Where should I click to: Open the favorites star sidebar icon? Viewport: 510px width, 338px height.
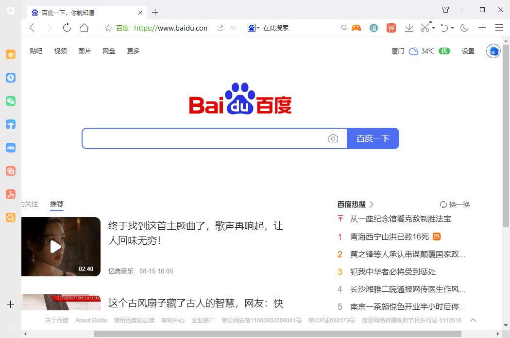click(x=11, y=54)
